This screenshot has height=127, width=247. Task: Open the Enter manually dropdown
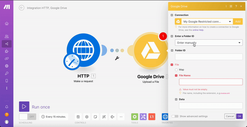pos(209,43)
